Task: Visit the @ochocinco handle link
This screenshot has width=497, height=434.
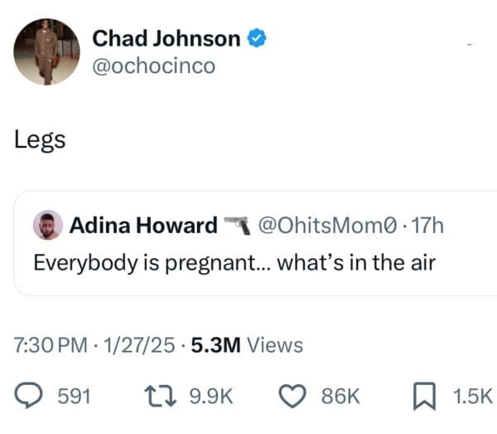Action: (x=153, y=66)
